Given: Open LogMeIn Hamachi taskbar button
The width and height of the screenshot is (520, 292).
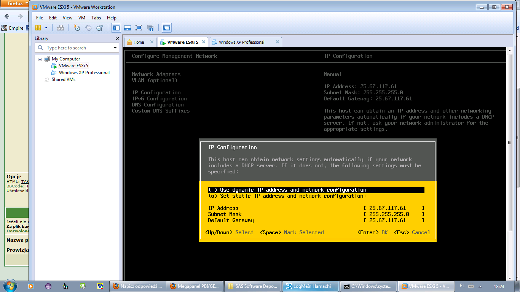Looking at the screenshot, I should pyautogui.click(x=311, y=286).
